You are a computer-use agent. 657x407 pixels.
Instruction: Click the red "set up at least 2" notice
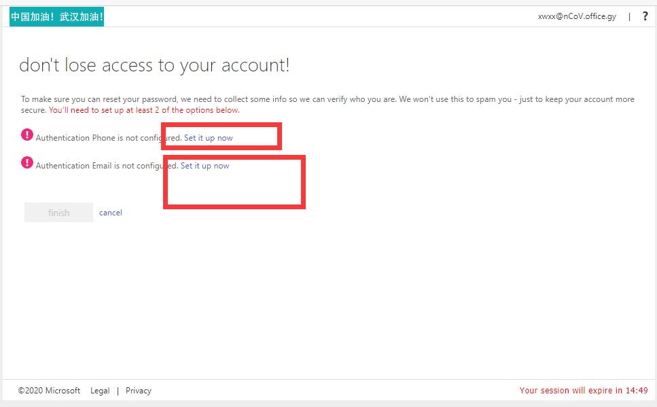click(144, 110)
